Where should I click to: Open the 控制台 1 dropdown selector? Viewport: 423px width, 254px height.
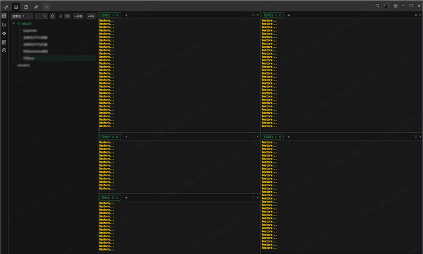pos(22,16)
